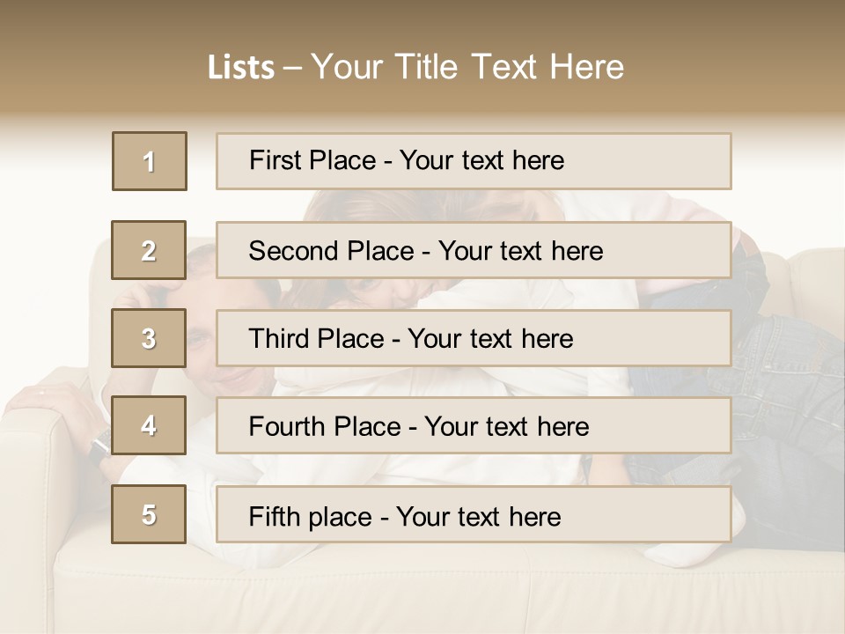Click the number 3 box
This screenshot has height=634, width=845.
[150, 338]
